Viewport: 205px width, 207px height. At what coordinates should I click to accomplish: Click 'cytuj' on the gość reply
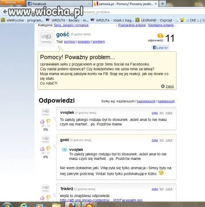[x=155, y=140]
